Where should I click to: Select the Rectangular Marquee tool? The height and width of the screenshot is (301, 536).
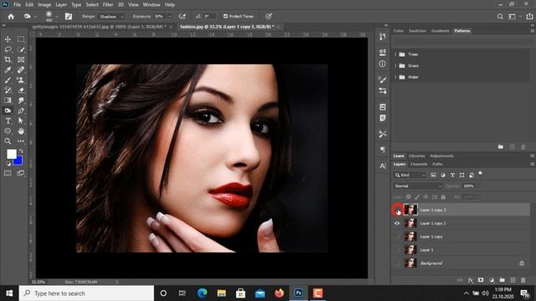click(x=21, y=39)
